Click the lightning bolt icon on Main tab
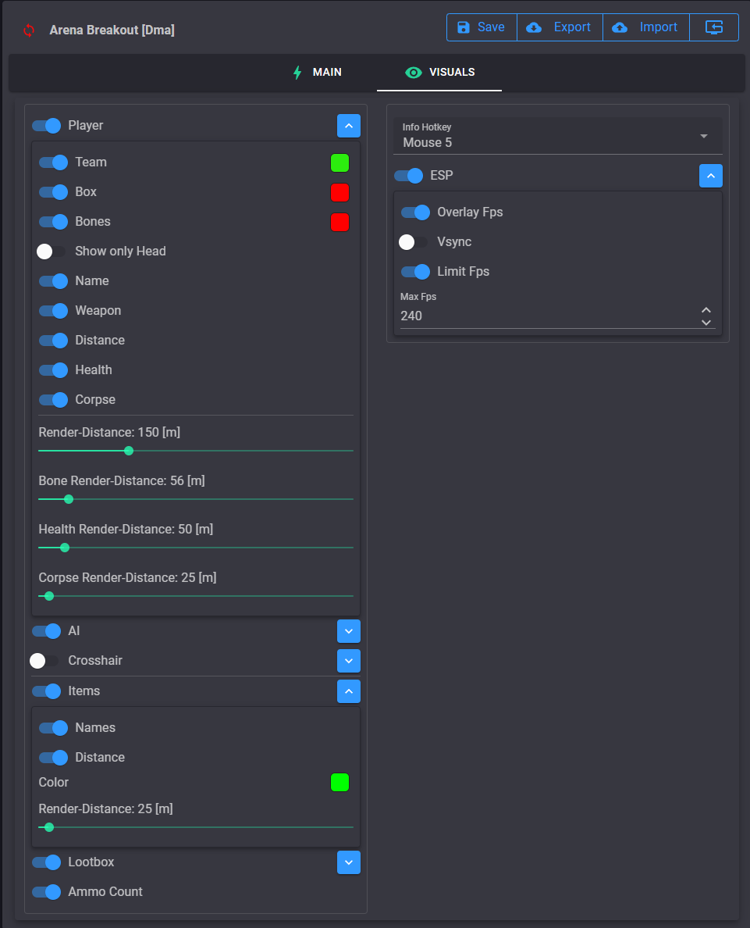Screen dimensions: 750x928 point(297,73)
